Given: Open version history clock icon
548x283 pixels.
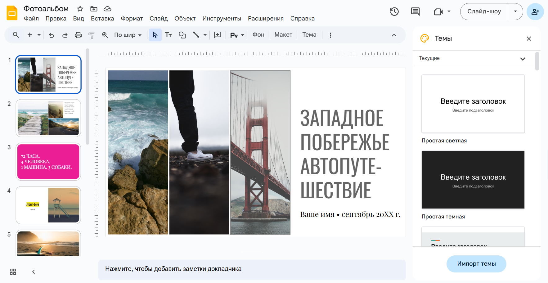Looking at the screenshot, I should tap(394, 12).
